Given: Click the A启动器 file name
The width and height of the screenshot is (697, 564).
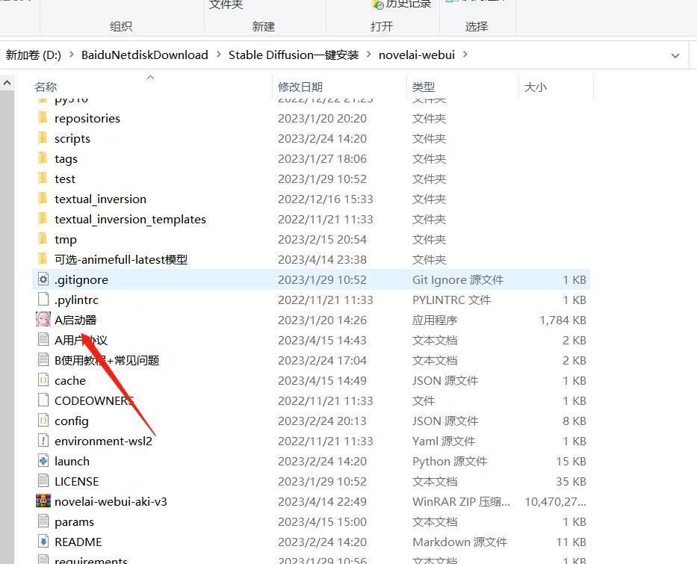Looking at the screenshot, I should click(x=75, y=320).
